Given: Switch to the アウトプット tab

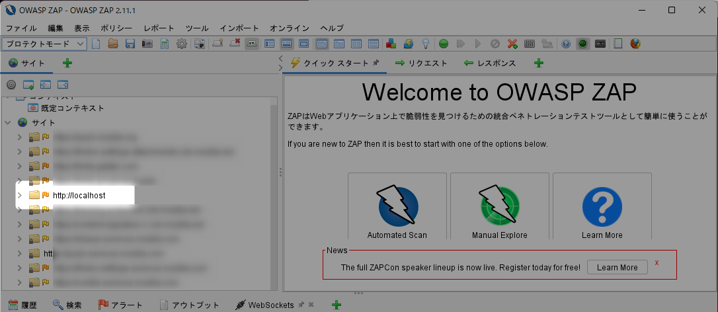Looking at the screenshot, I should (190, 305).
